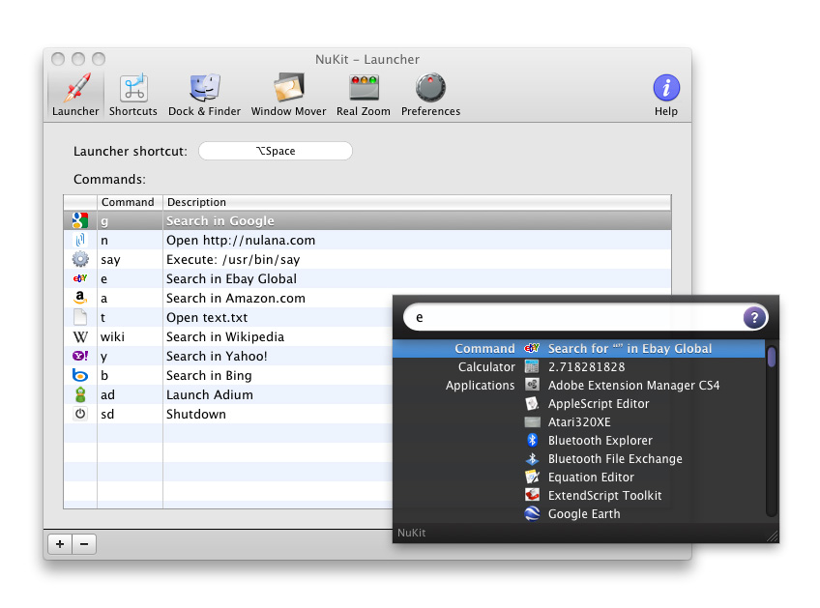The image size is (820, 608).
Task: Click the Atari320XE app icon
Action: [532, 421]
